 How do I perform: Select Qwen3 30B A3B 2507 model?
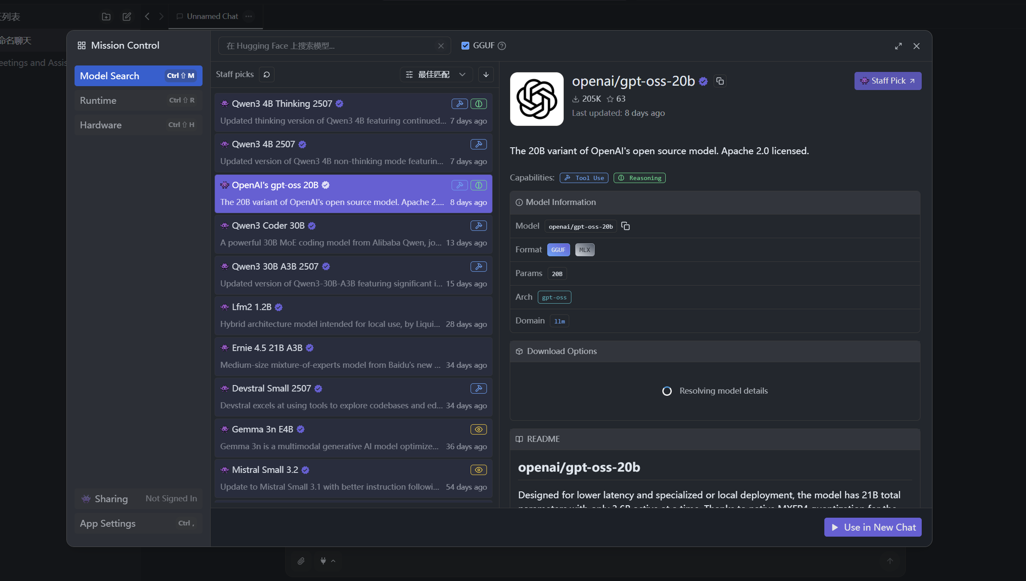click(353, 275)
